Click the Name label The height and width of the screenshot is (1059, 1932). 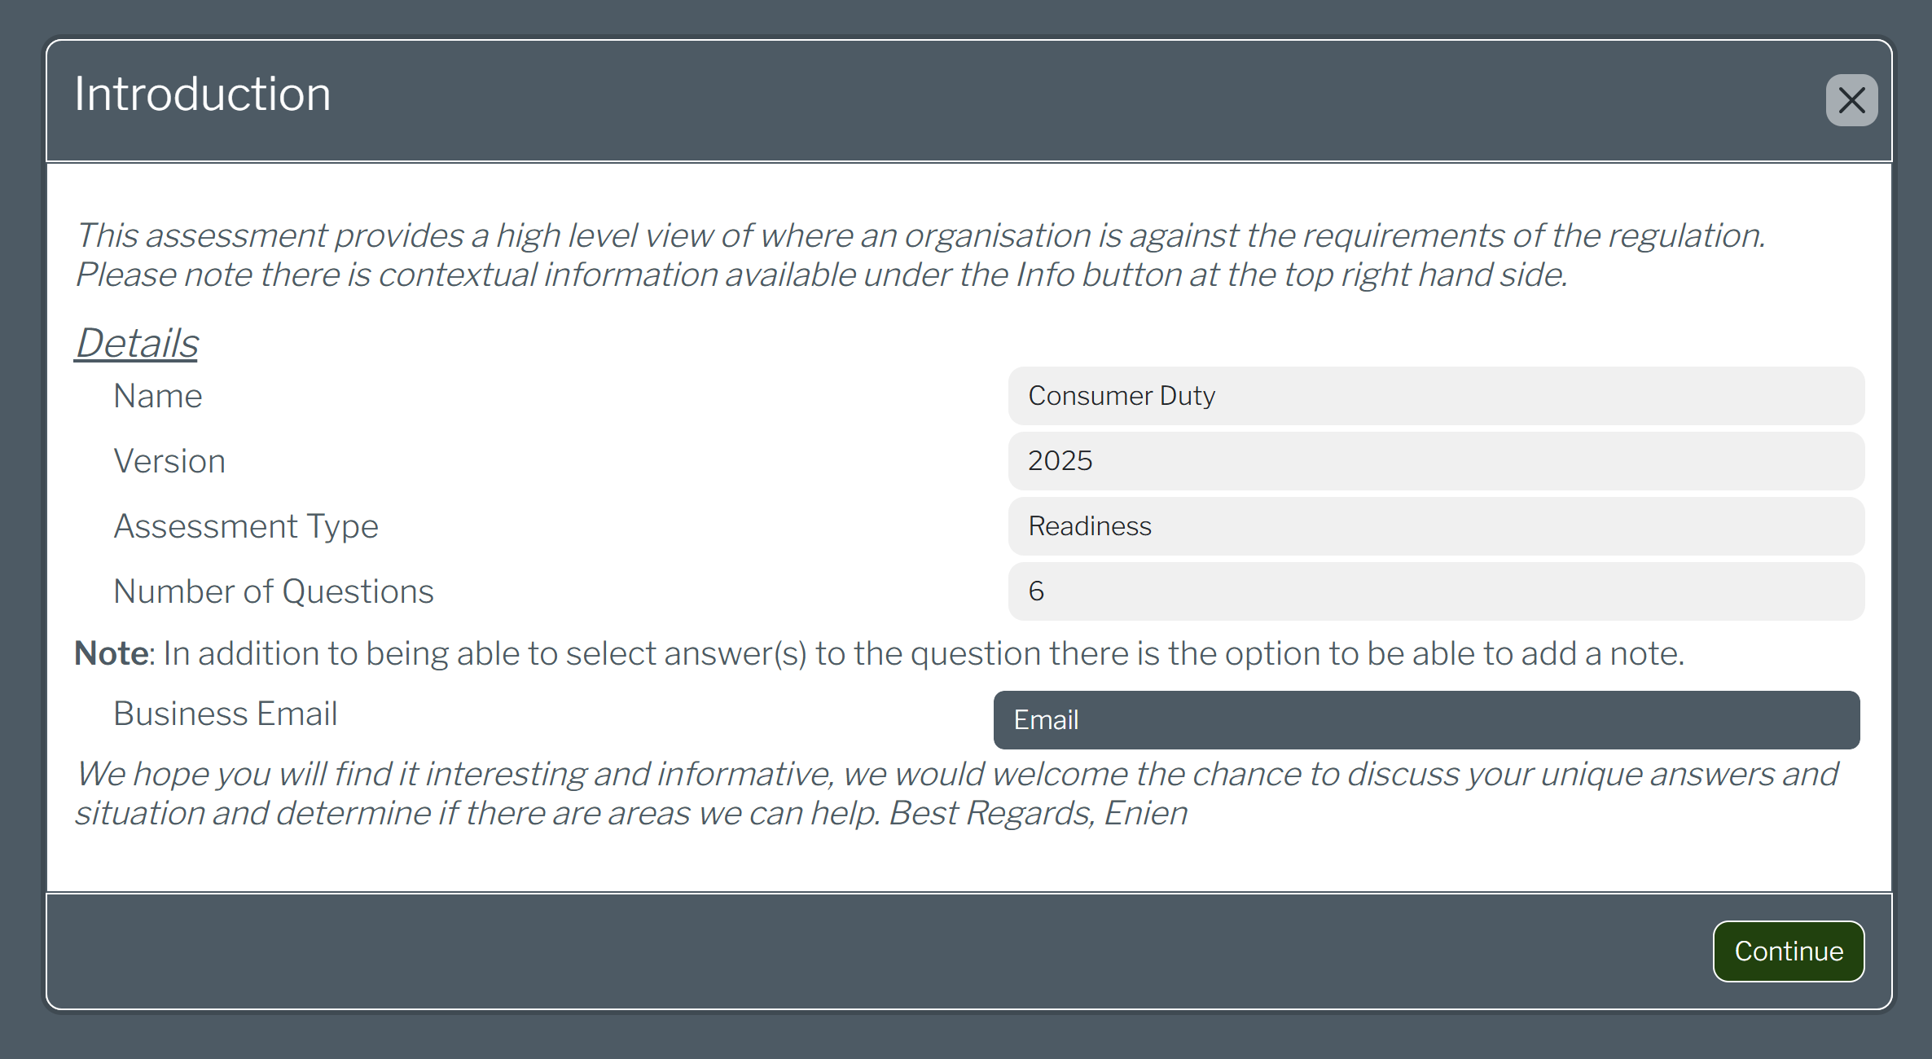pos(158,396)
